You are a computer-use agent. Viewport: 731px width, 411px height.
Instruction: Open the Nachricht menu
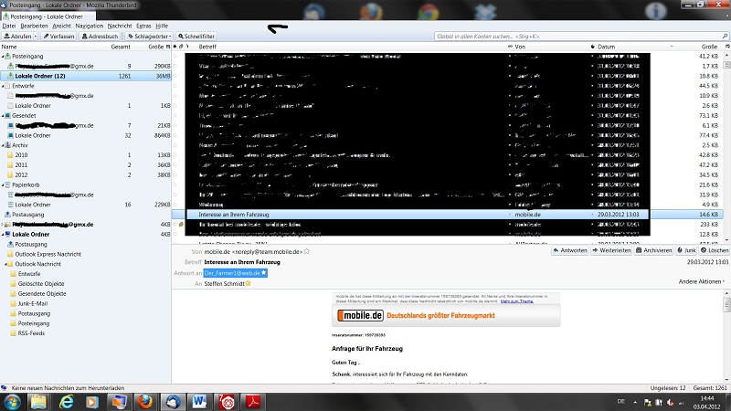click(x=120, y=26)
